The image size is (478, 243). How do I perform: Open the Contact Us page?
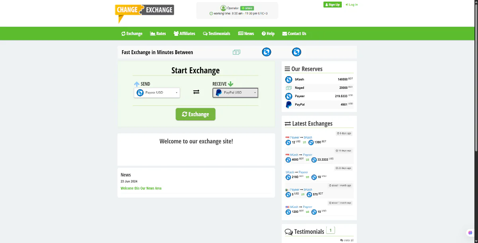click(x=294, y=33)
